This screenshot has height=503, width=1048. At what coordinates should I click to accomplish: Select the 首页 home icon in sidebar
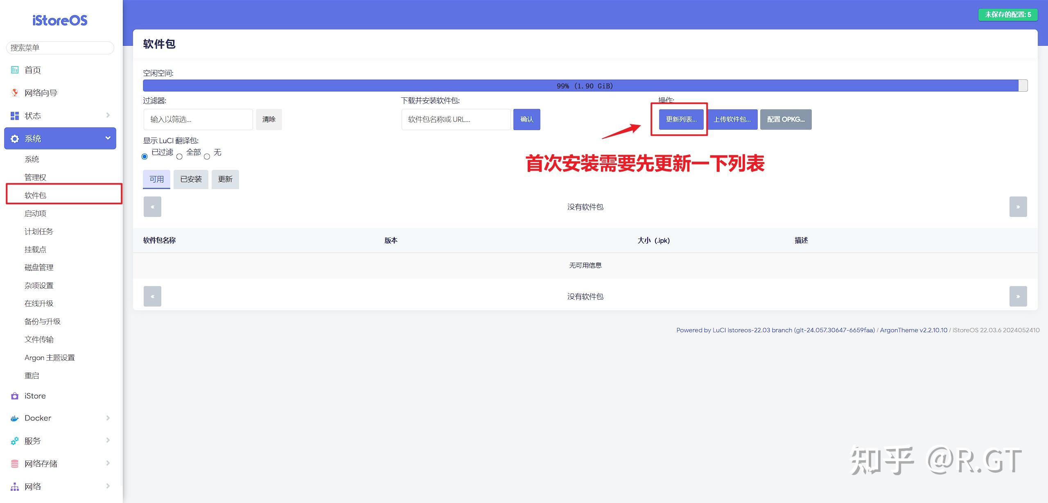pos(15,70)
